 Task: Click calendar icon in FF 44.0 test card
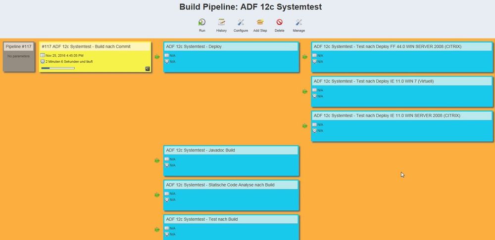point(314,55)
